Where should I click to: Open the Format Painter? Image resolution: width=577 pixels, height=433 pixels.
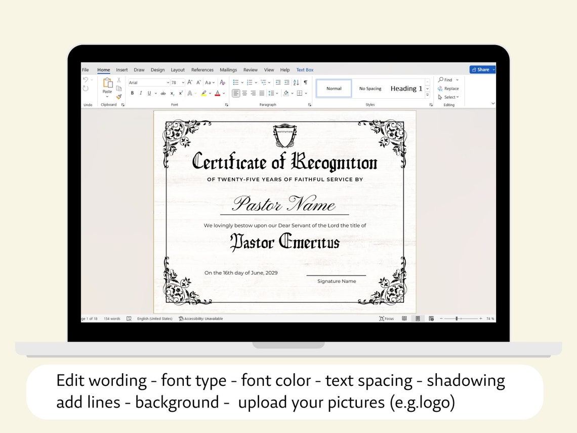119,96
